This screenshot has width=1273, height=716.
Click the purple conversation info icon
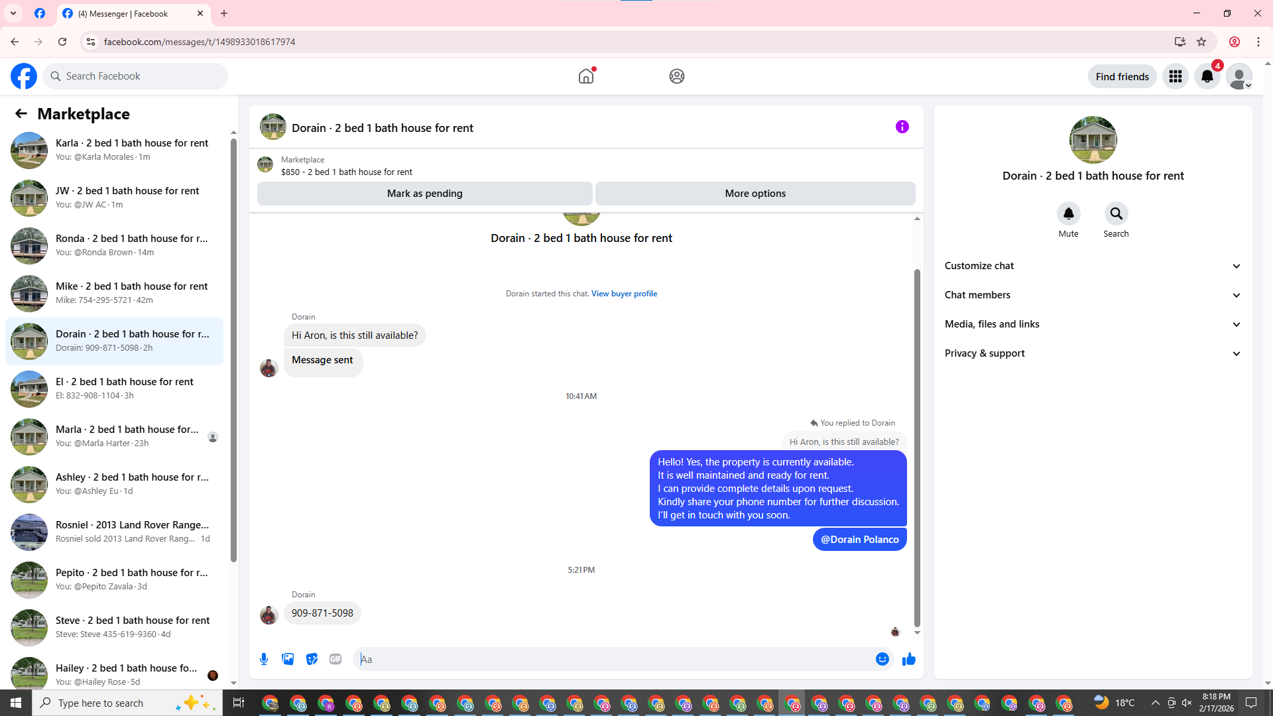(x=902, y=127)
